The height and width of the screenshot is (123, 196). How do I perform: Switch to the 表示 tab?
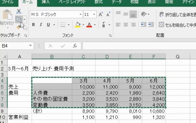152,2
